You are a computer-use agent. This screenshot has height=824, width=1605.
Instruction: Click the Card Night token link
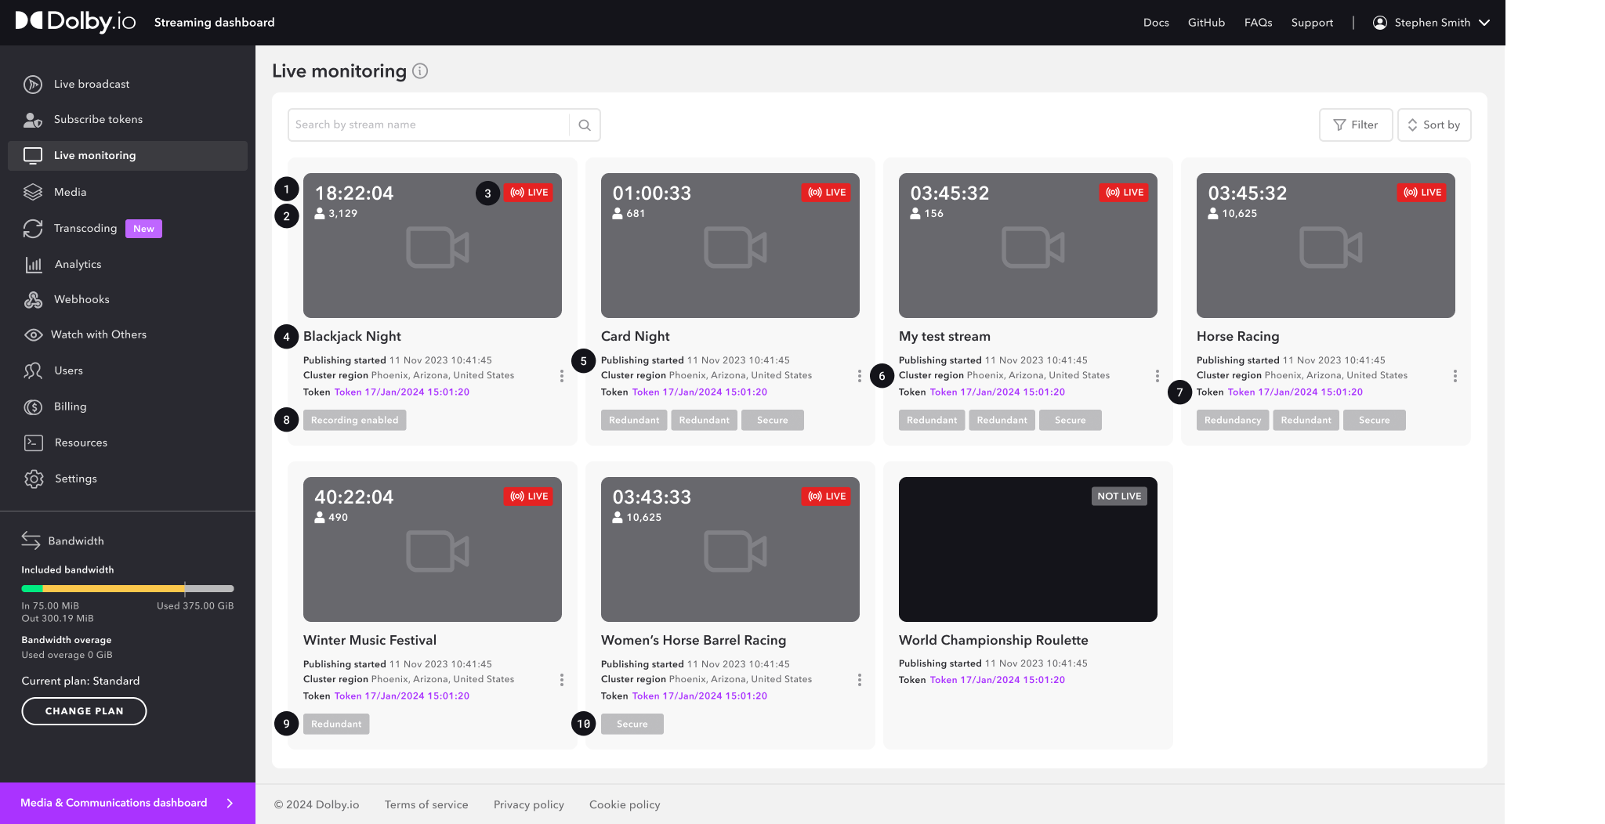click(x=699, y=392)
